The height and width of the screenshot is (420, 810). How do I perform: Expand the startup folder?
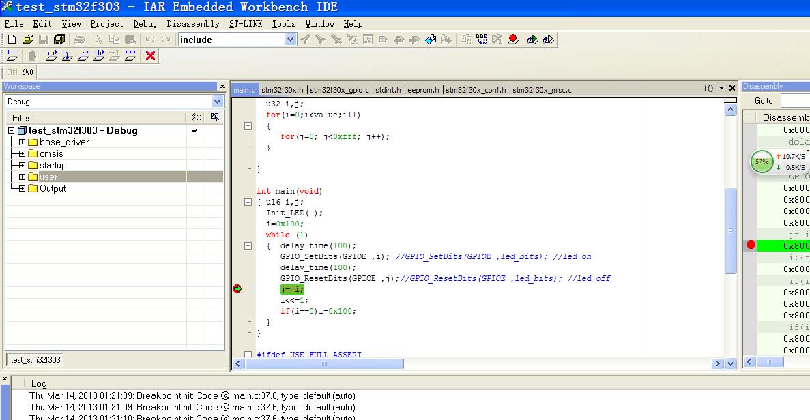tap(22, 165)
